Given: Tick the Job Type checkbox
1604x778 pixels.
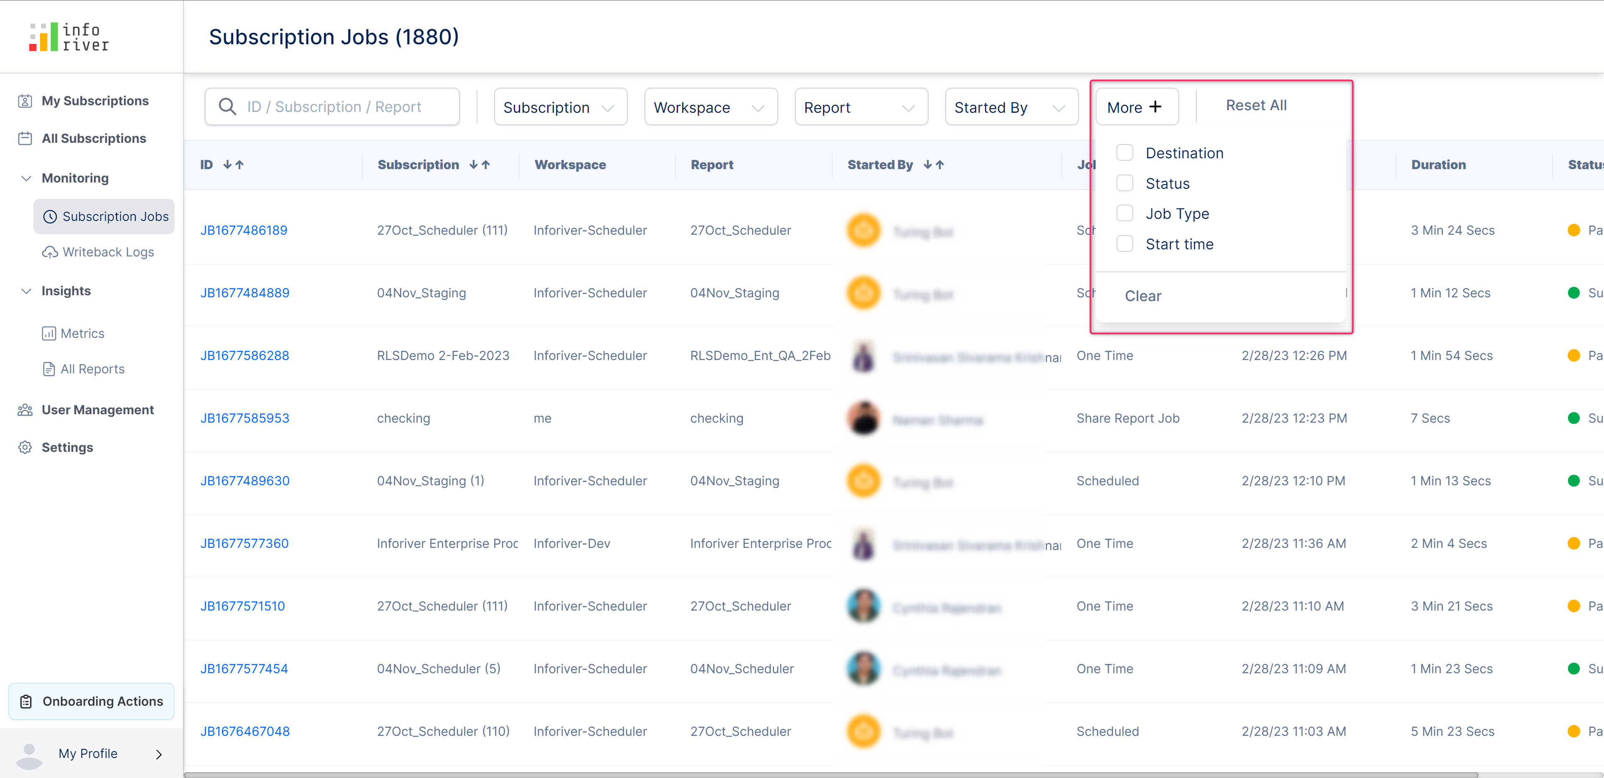Looking at the screenshot, I should coord(1124,213).
